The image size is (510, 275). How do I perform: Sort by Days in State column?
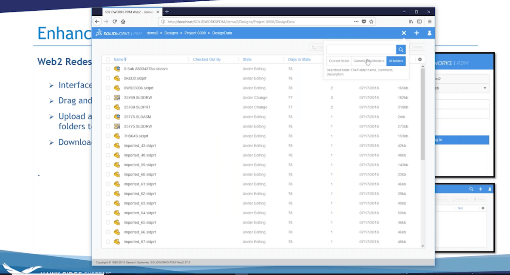pyautogui.click(x=299, y=60)
